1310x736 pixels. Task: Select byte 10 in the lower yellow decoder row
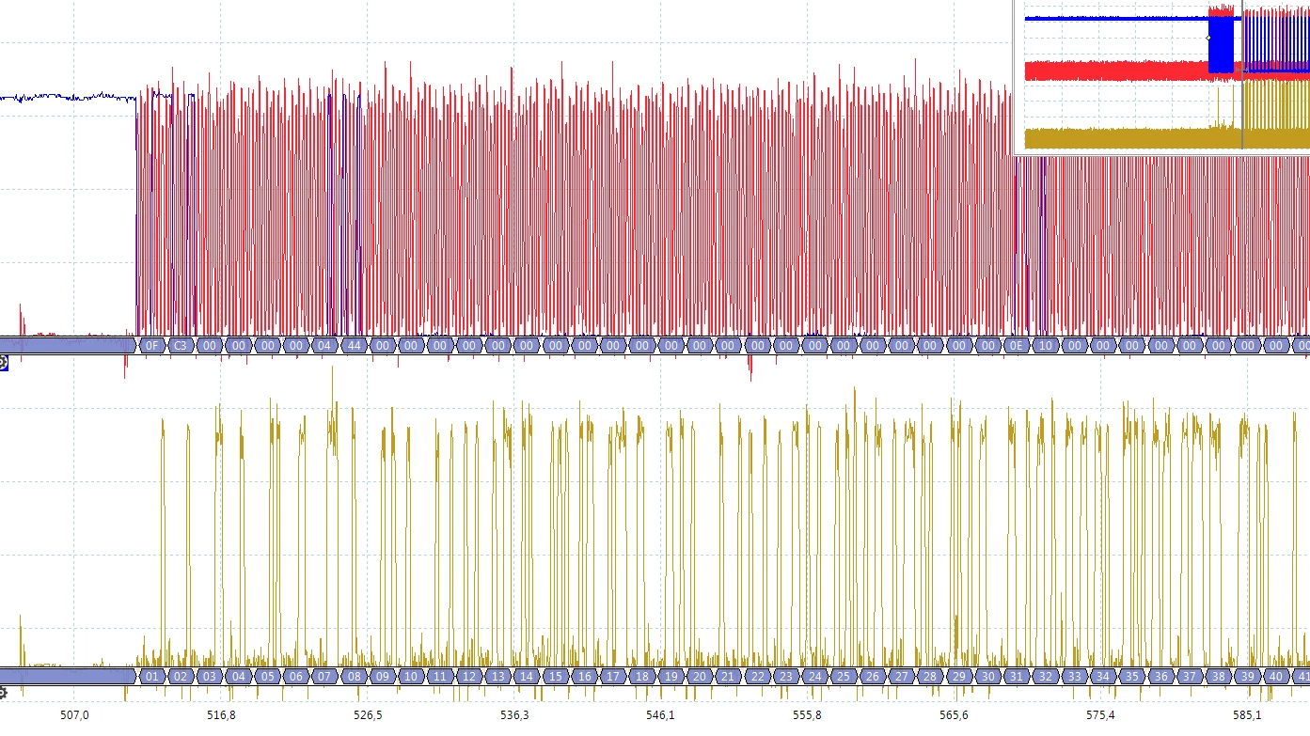pyautogui.click(x=411, y=676)
